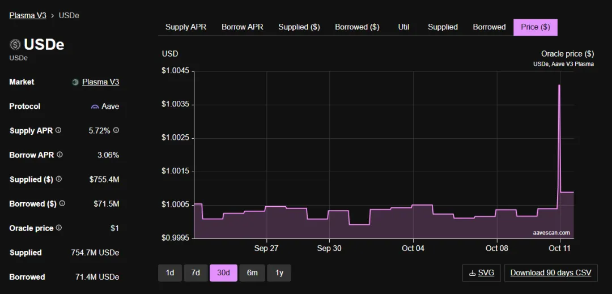Switch the chart to 7d range
The height and width of the screenshot is (294, 612).
coord(195,273)
